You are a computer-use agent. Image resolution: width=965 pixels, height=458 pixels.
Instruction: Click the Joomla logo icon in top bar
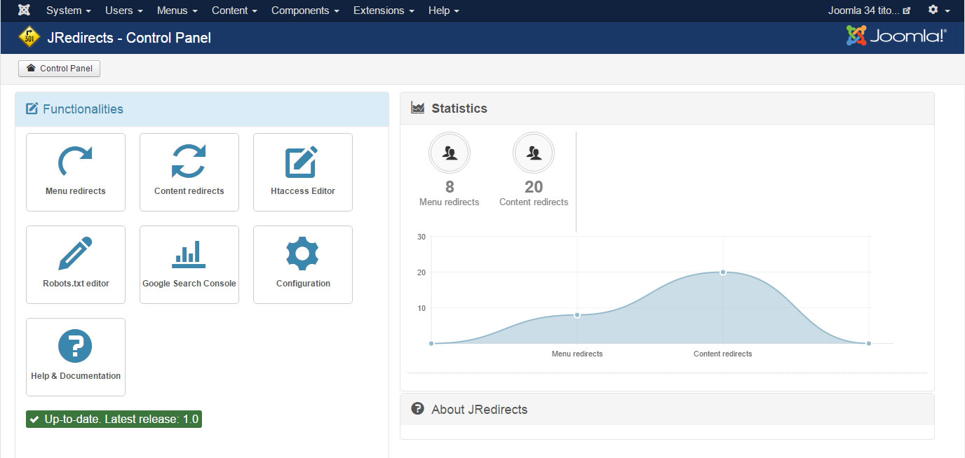coord(24,11)
